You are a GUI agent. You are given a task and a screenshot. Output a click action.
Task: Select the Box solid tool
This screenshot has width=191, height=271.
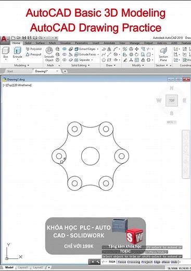coord(6,52)
